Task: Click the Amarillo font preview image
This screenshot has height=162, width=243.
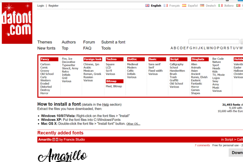Action: tap(63, 156)
